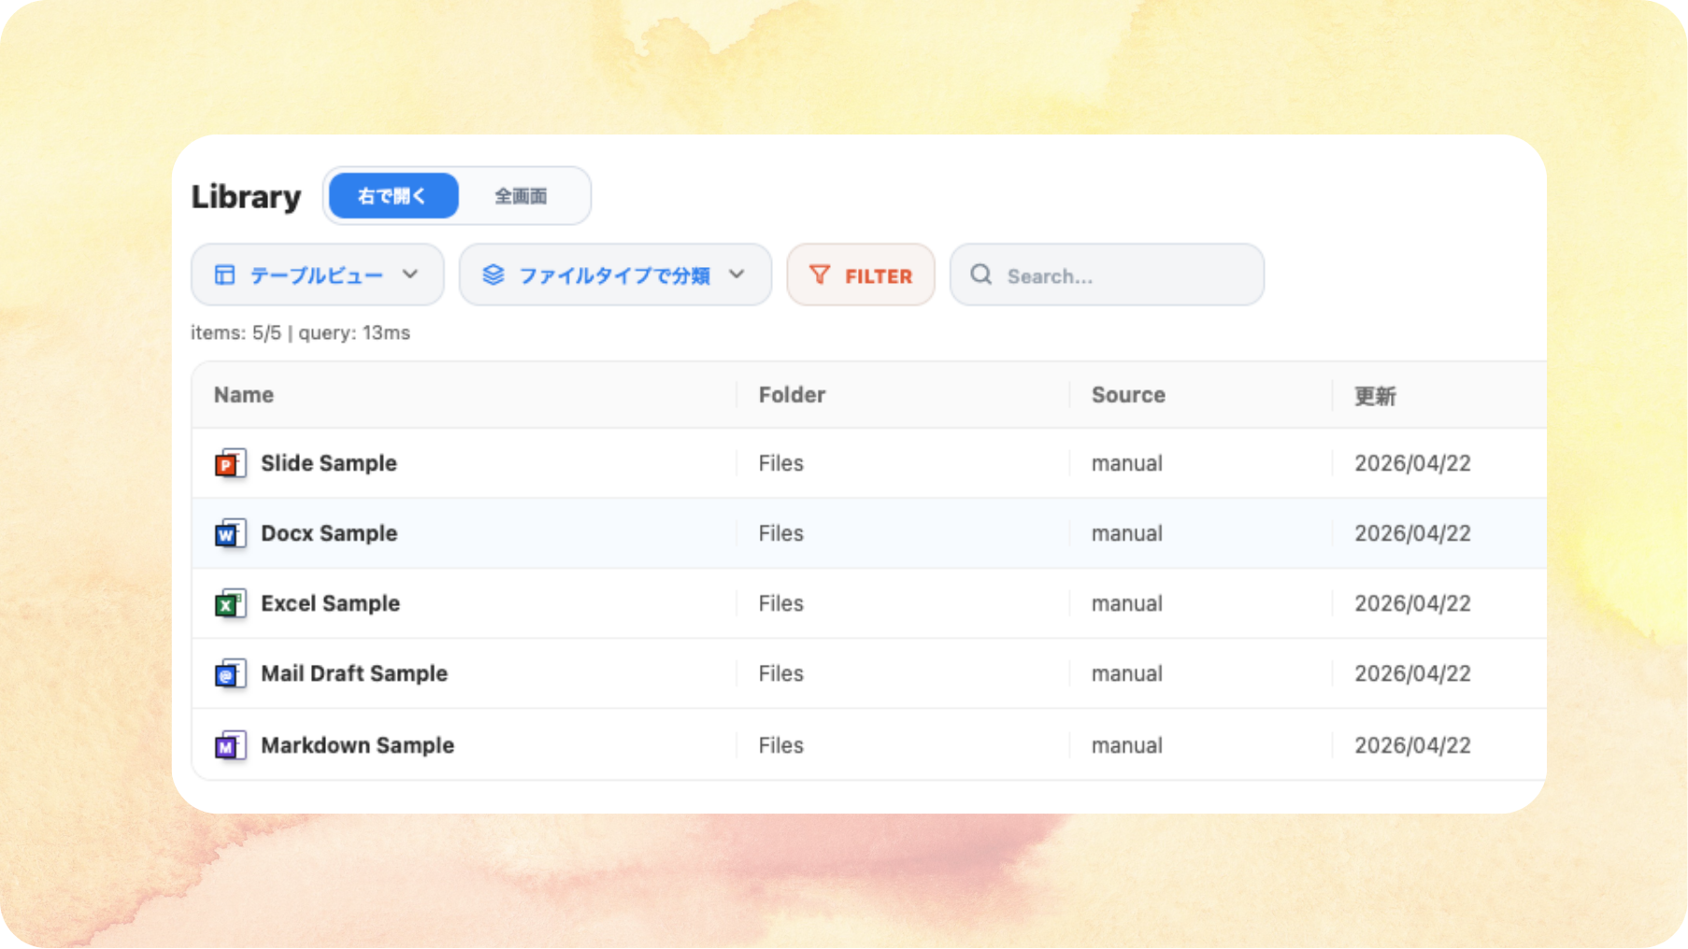This screenshot has width=1688, height=949.
Task: Click the 2026/04/22 date of Docx Sample
Action: click(x=1413, y=533)
